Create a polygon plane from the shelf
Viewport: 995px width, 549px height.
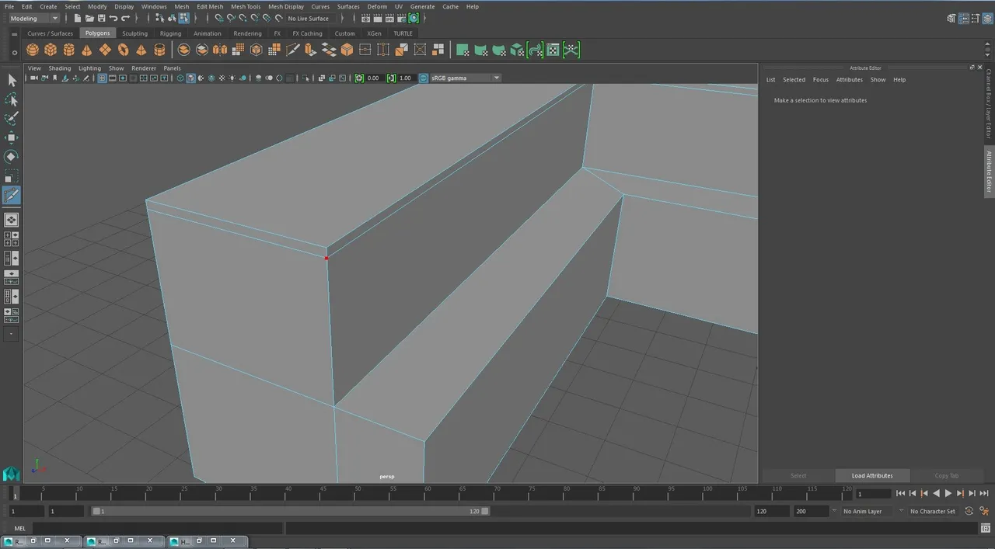tap(105, 50)
